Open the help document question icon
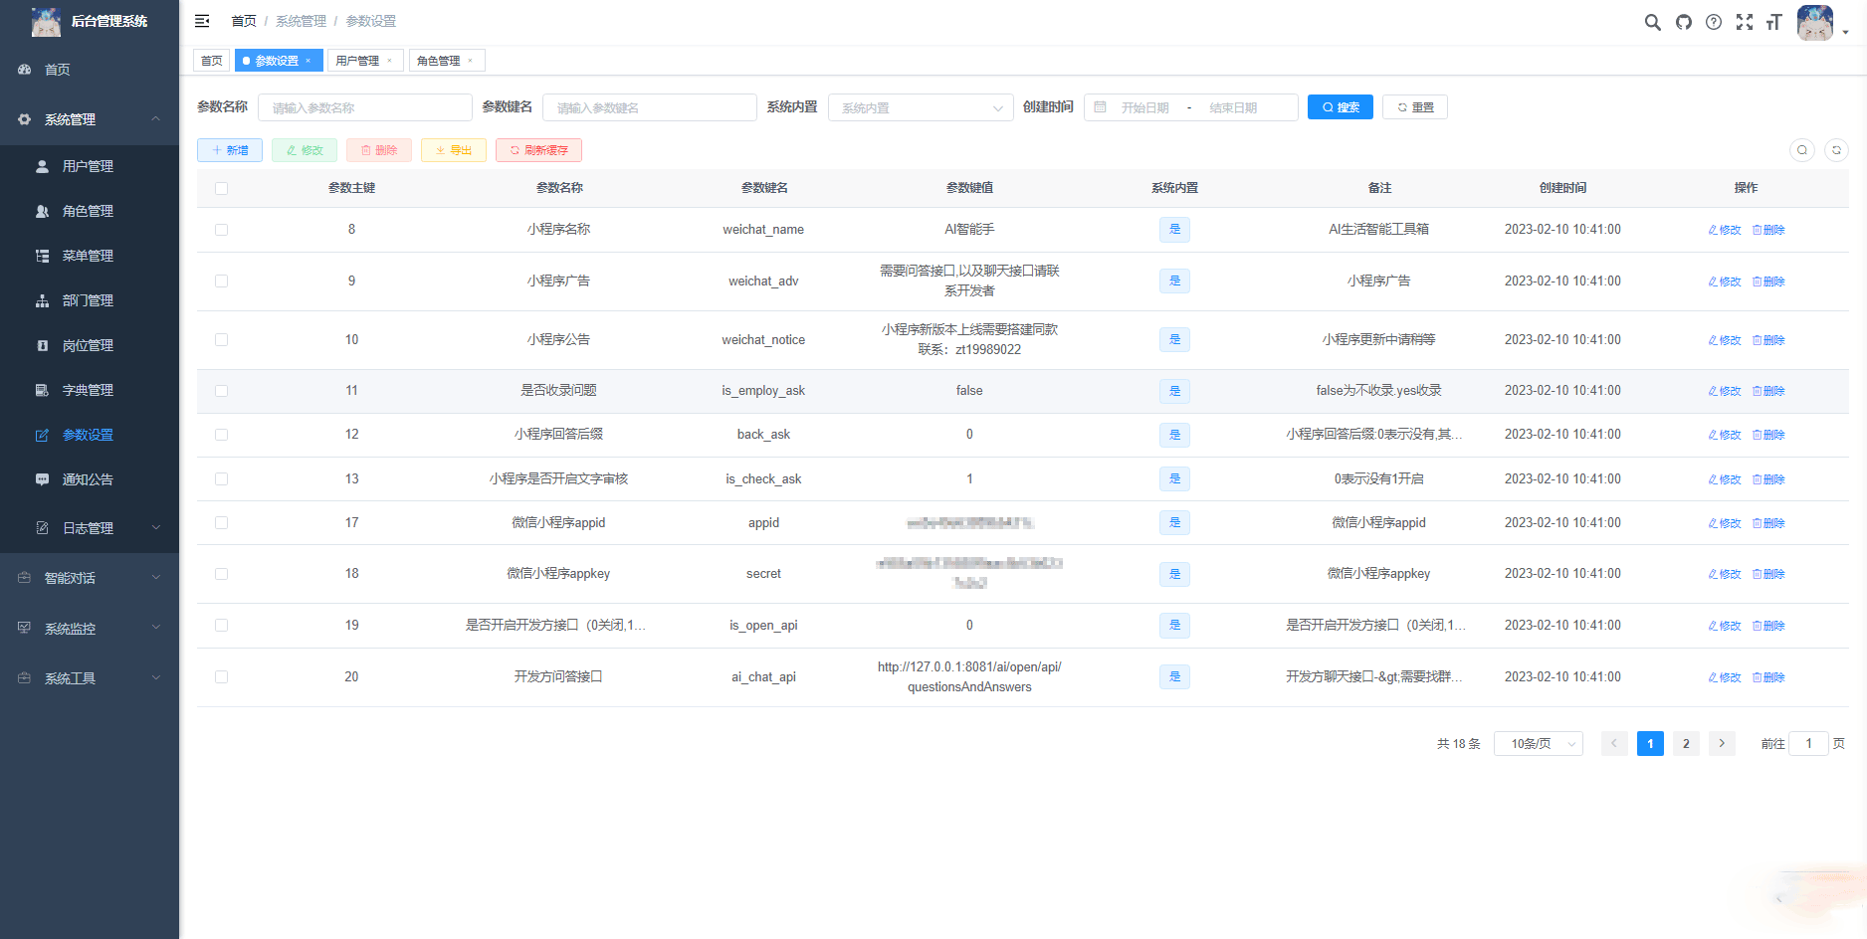This screenshot has height=939, width=1867. (x=1714, y=22)
